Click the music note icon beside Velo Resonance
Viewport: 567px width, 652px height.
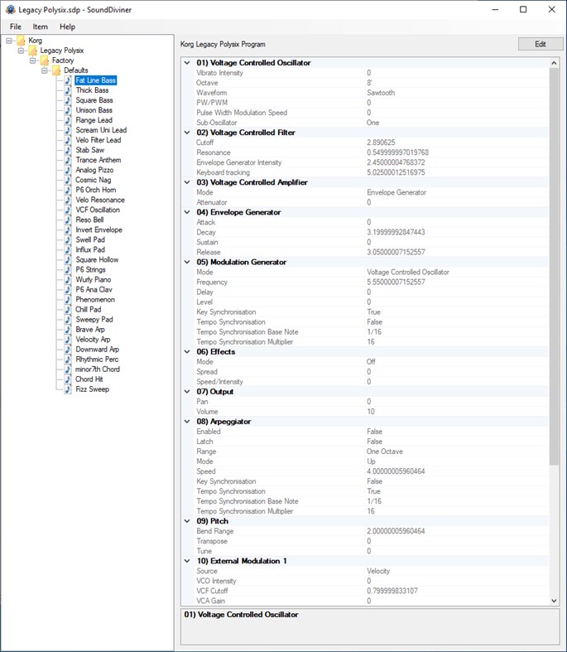[68, 200]
